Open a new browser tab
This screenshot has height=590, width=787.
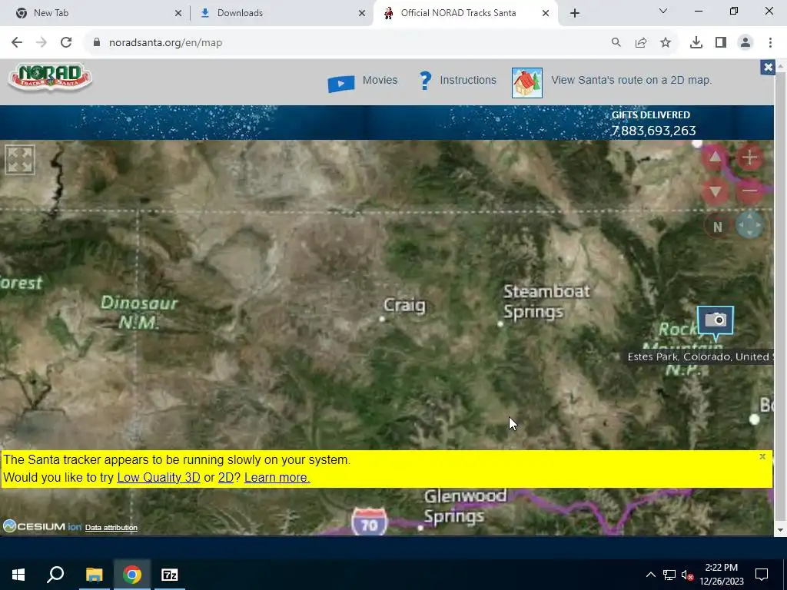(x=575, y=13)
